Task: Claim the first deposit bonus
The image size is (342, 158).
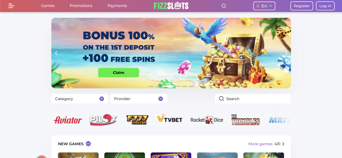Action: point(118,73)
